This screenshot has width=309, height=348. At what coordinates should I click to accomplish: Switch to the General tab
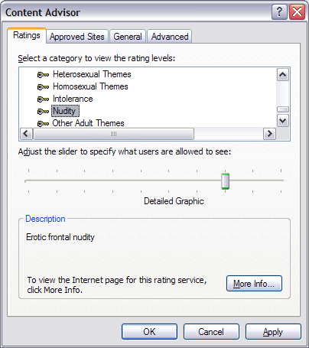point(128,37)
